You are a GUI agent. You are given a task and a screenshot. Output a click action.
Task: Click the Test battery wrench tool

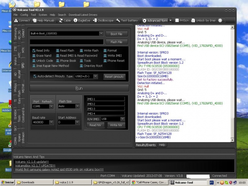point(127,20)
